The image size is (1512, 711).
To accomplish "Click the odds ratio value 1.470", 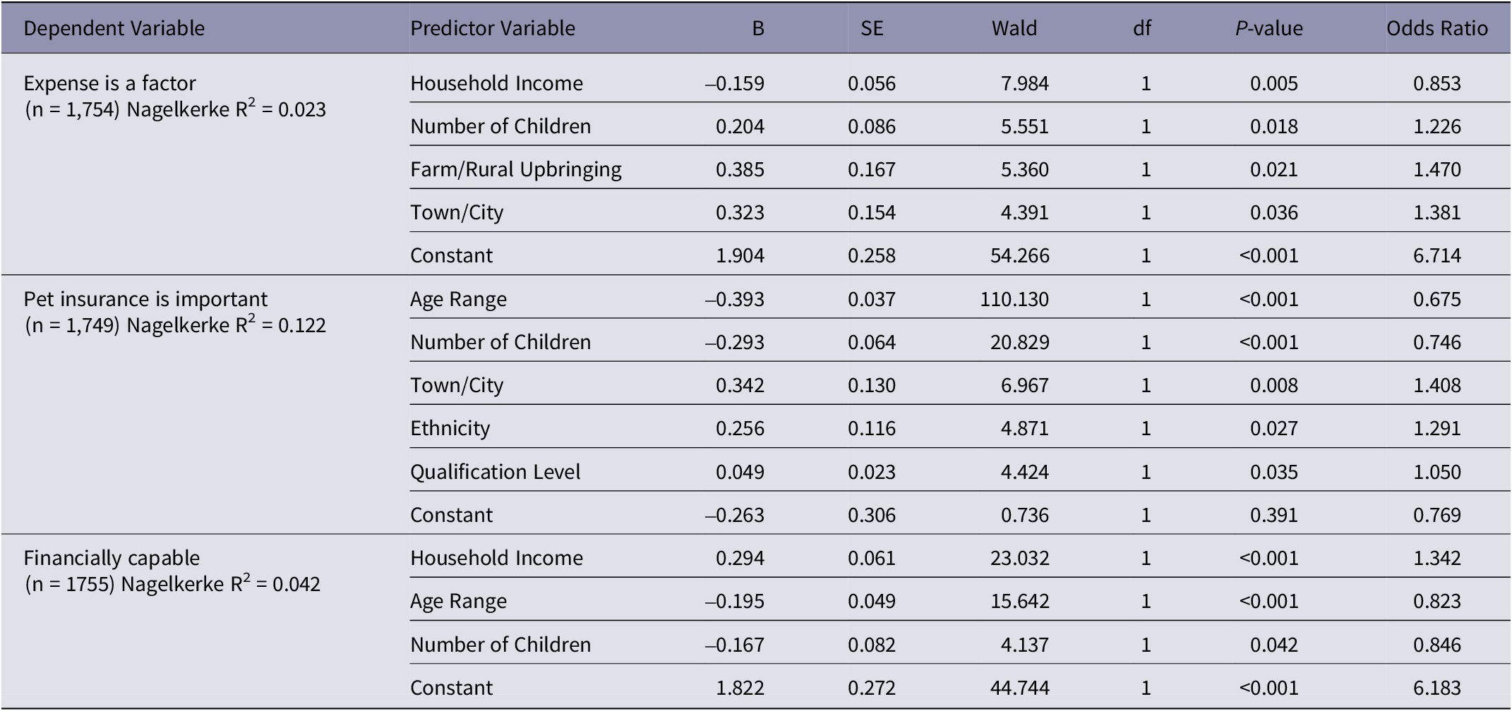I will click(x=1436, y=169).
